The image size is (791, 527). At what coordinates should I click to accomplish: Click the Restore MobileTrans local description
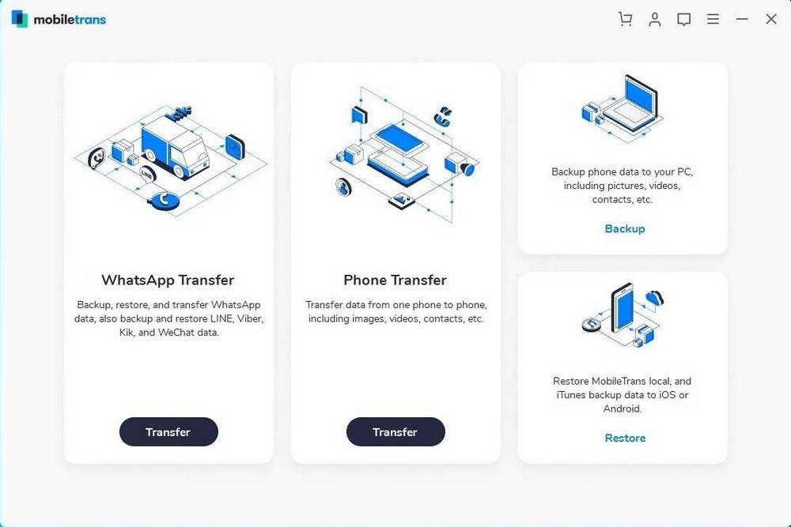622,395
